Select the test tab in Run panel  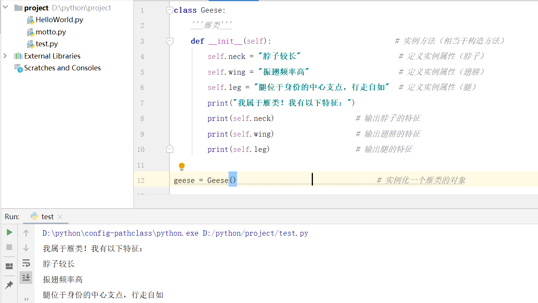[x=46, y=217]
